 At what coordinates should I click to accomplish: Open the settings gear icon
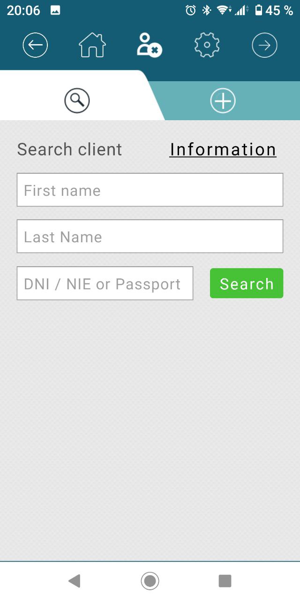click(x=207, y=46)
